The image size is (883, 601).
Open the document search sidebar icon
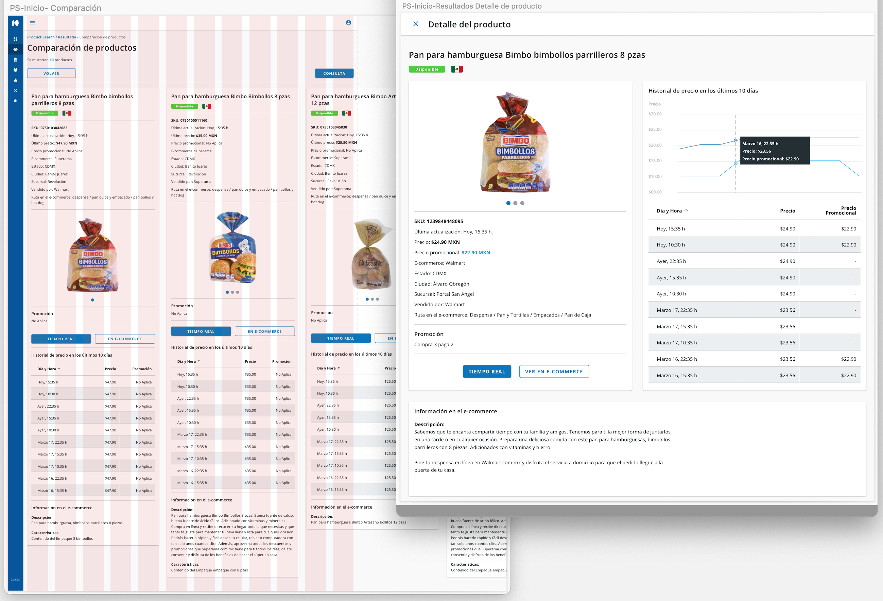(x=16, y=59)
